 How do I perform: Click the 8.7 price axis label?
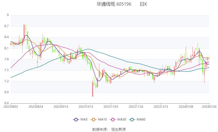[6, 26]
